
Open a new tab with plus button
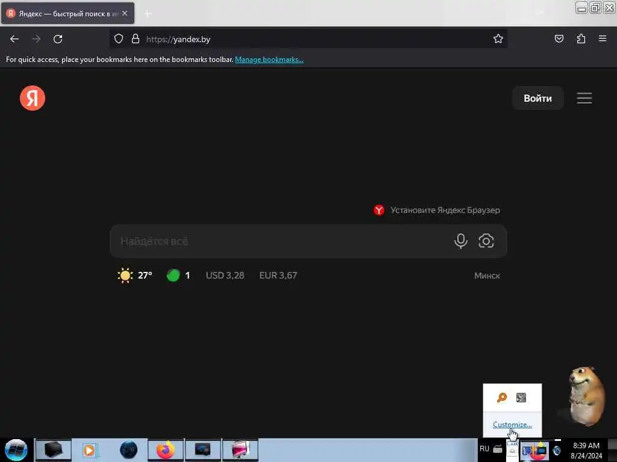coord(148,13)
